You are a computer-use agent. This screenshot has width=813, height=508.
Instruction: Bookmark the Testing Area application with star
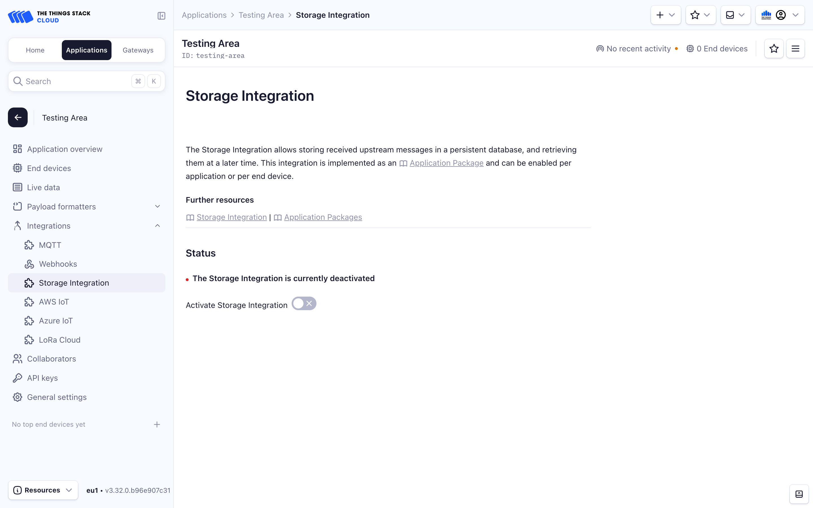[774, 49]
